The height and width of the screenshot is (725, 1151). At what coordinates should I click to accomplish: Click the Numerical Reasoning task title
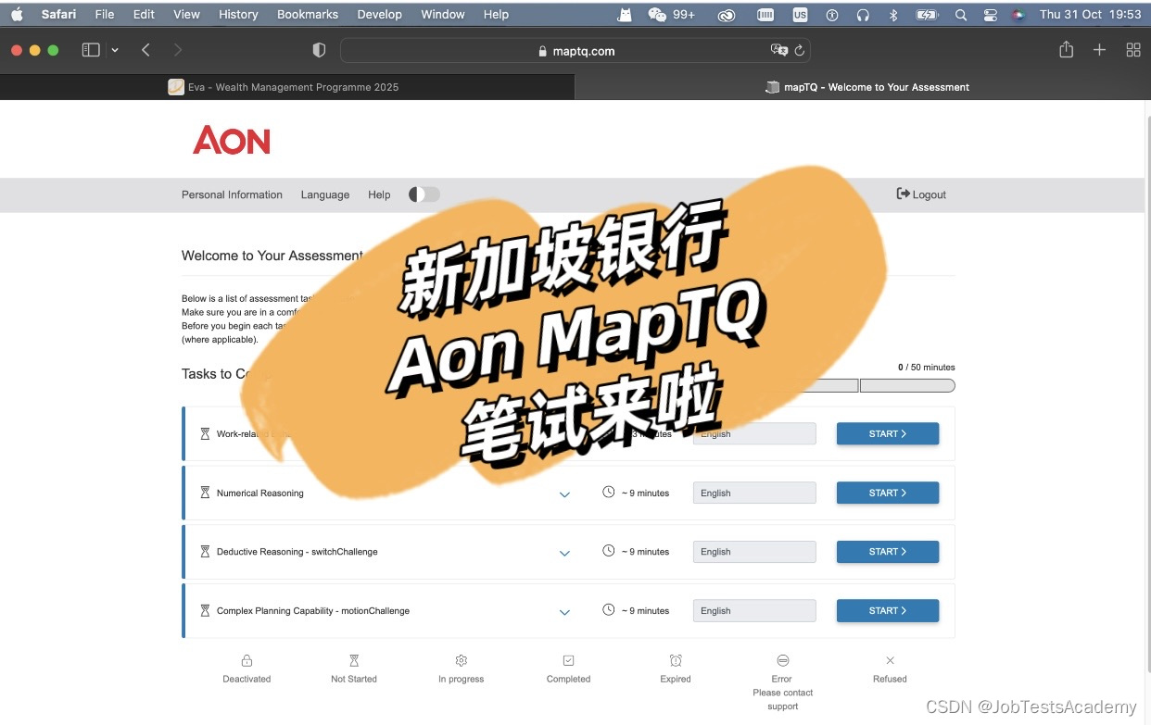pos(260,493)
